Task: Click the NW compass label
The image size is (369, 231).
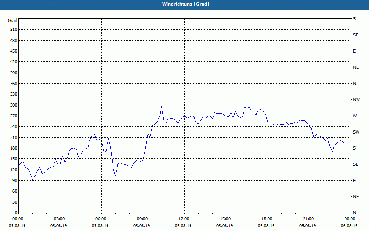Action: (x=356, y=100)
